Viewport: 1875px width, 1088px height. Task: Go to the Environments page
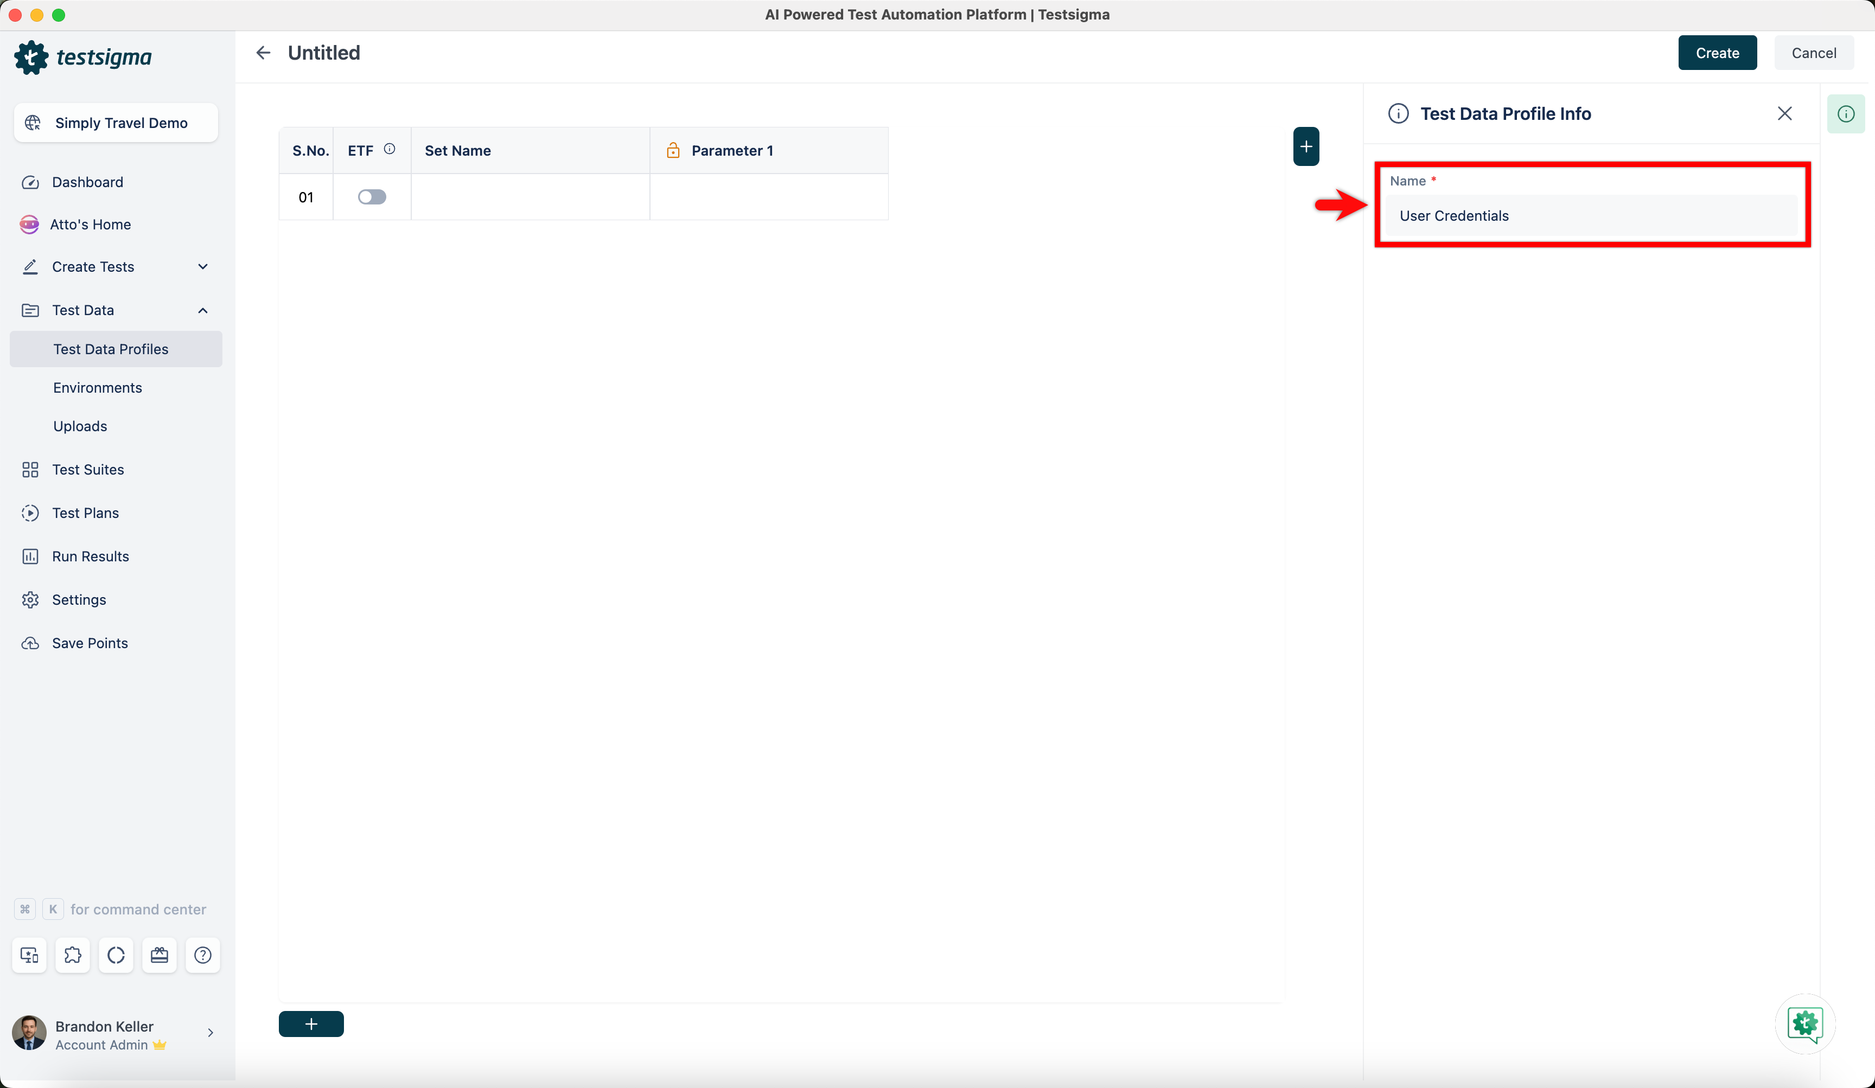(98, 387)
